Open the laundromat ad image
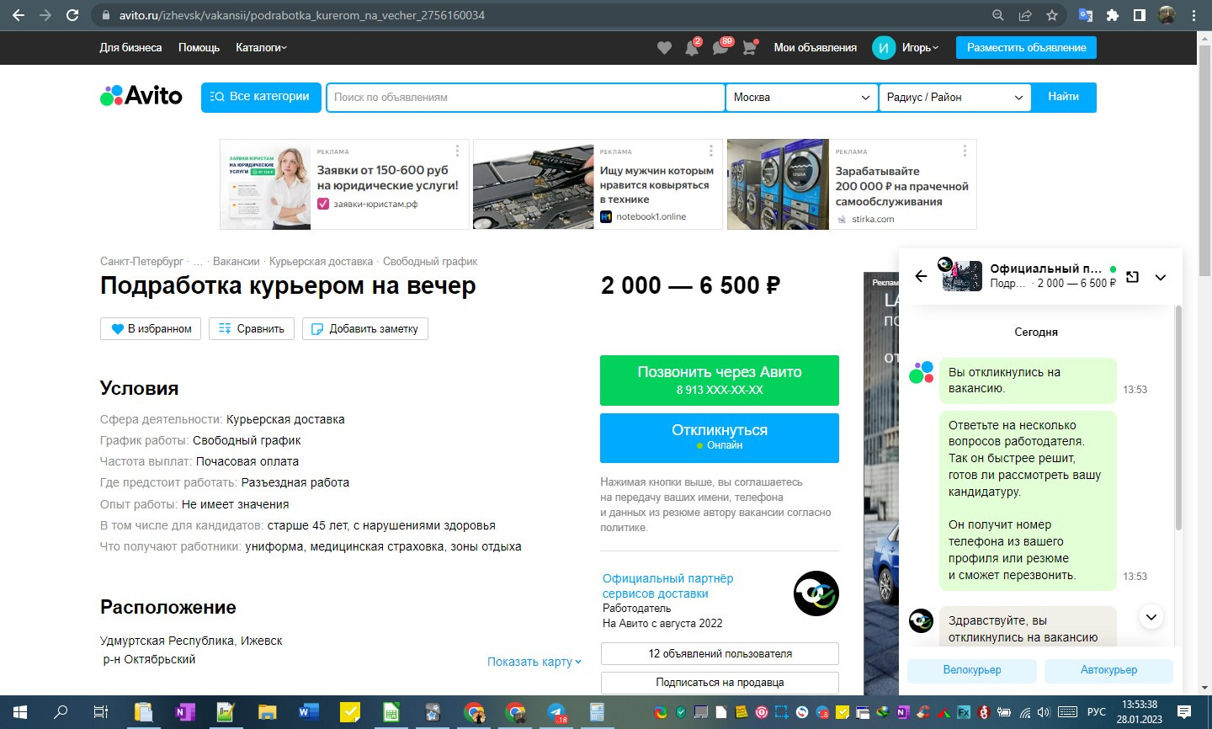Viewport: 1212px width, 729px height. pos(778,184)
